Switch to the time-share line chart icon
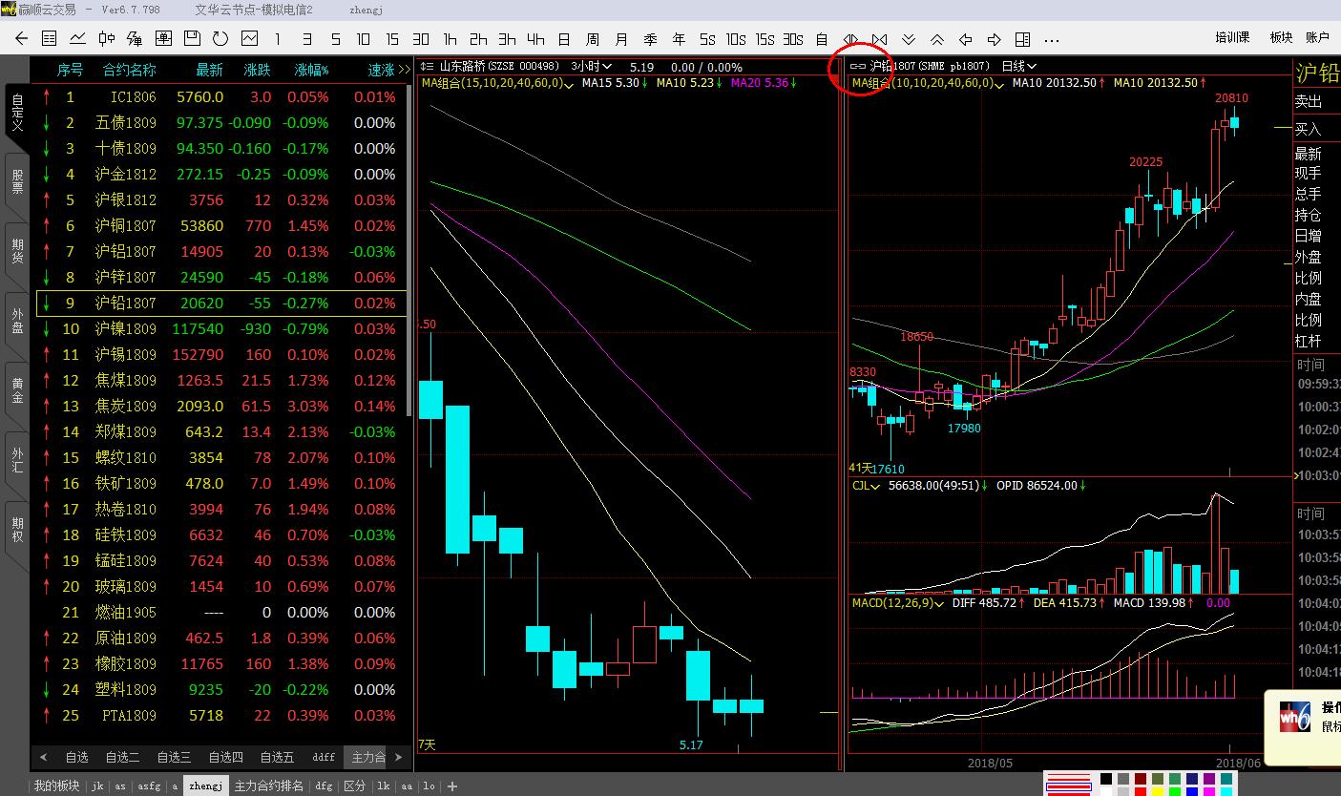The image size is (1341, 796). click(x=77, y=39)
